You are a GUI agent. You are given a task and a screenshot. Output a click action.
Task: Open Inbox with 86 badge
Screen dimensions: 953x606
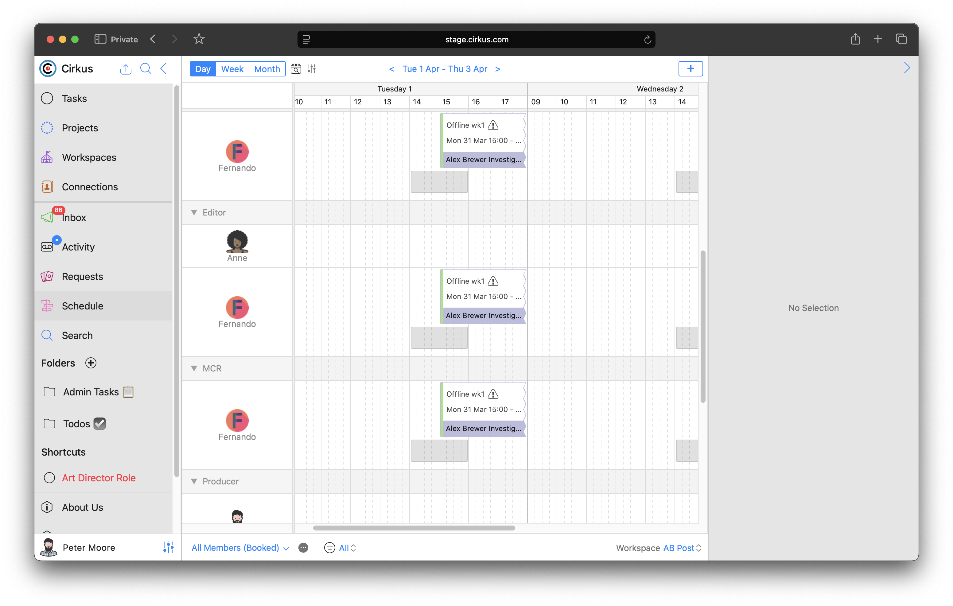(74, 217)
